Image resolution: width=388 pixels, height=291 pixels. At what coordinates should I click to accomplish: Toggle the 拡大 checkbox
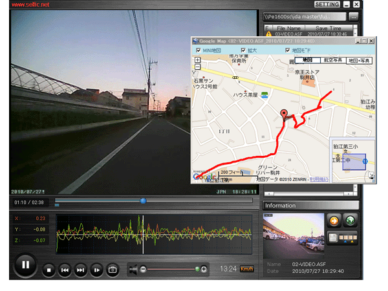coord(243,50)
